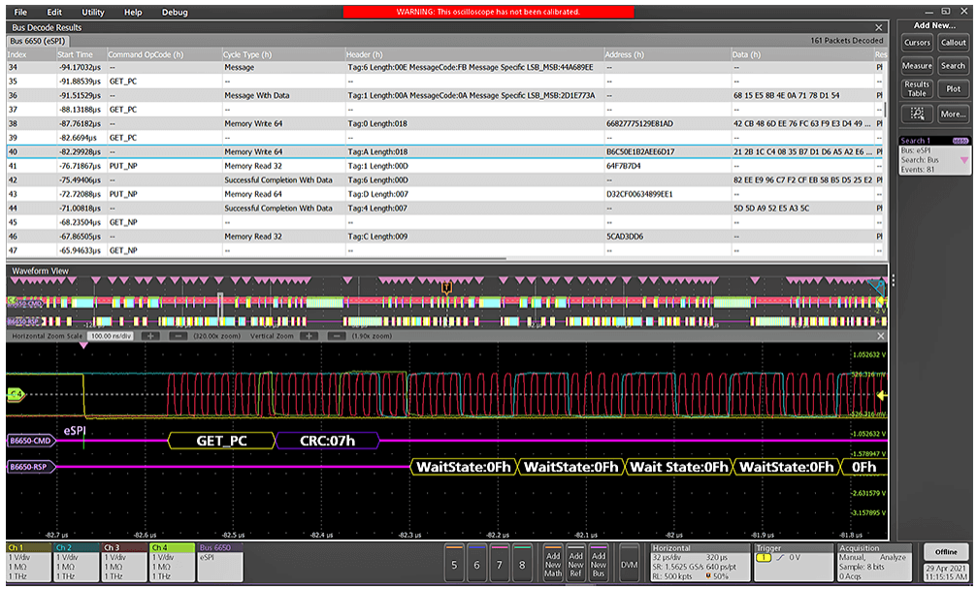Click Add New Ref
977x590 pixels.
coord(575,563)
